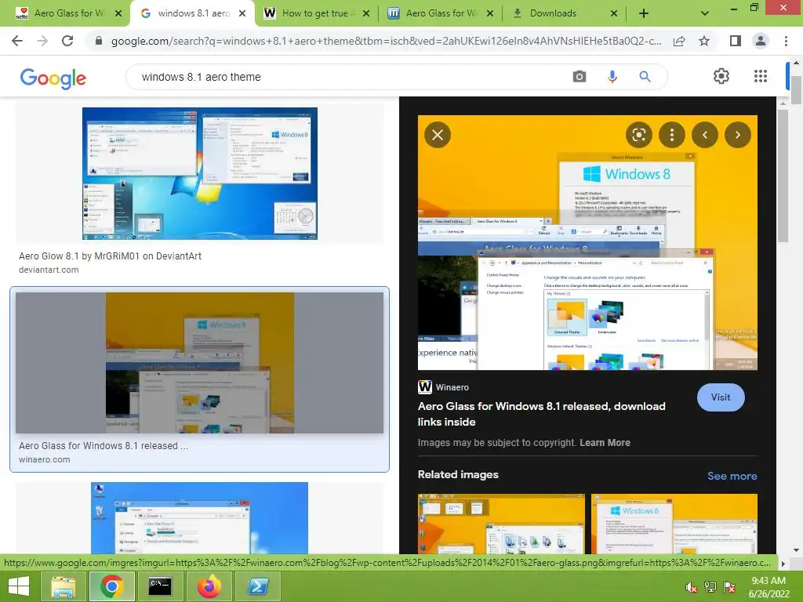Open Aero Glass for Windows 8.1 released title
The height and width of the screenshot is (602, 803).
(541, 414)
